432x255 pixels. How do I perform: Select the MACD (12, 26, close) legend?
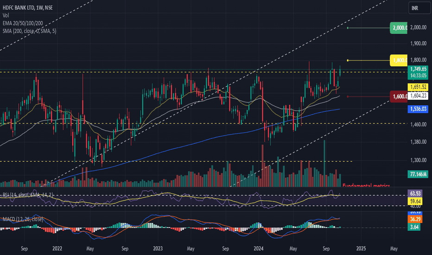tap(23, 219)
